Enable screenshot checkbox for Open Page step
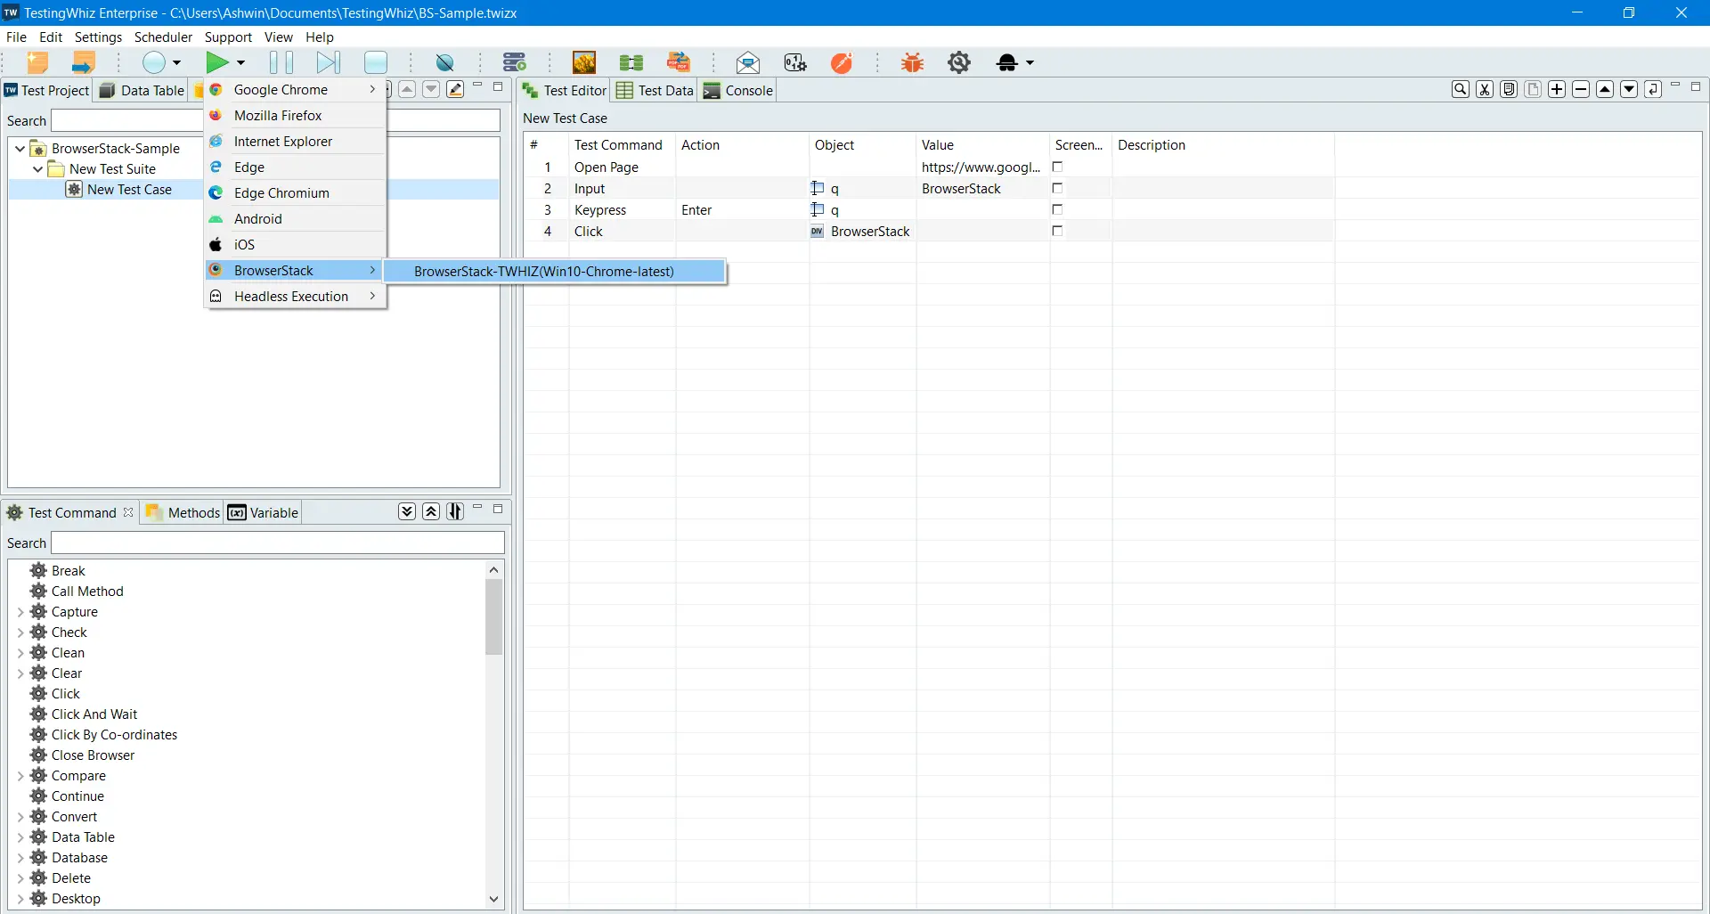This screenshot has height=914, width=1710. [1058, 167]
